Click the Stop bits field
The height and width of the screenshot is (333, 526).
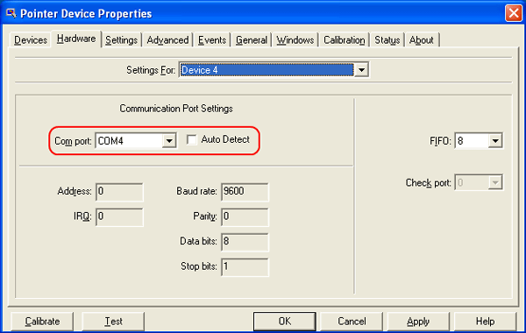pyautogui.click(x=245, y=267)
